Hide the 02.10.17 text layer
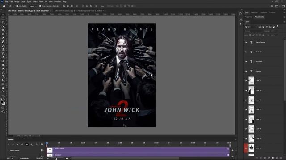This screenshot has height=160, width=286. [x=246, y=52]
